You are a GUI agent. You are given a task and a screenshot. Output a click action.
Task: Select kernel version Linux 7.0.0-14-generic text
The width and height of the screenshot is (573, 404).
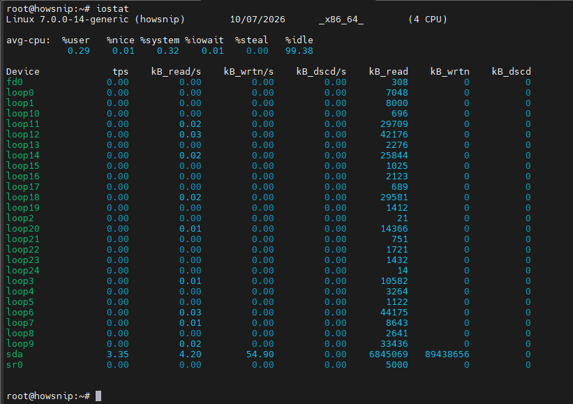coord(68,20)
